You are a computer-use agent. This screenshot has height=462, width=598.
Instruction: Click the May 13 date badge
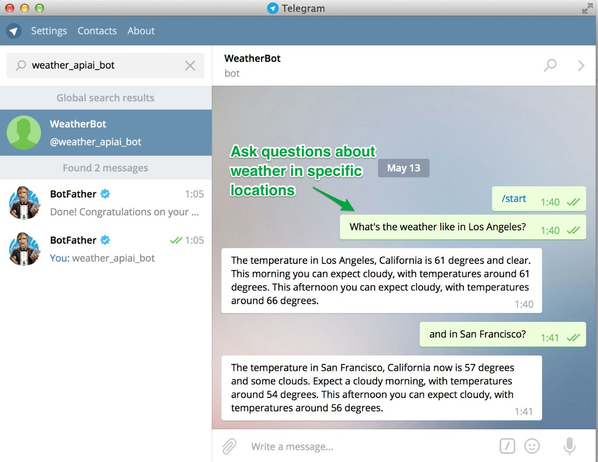coord(404,168)
